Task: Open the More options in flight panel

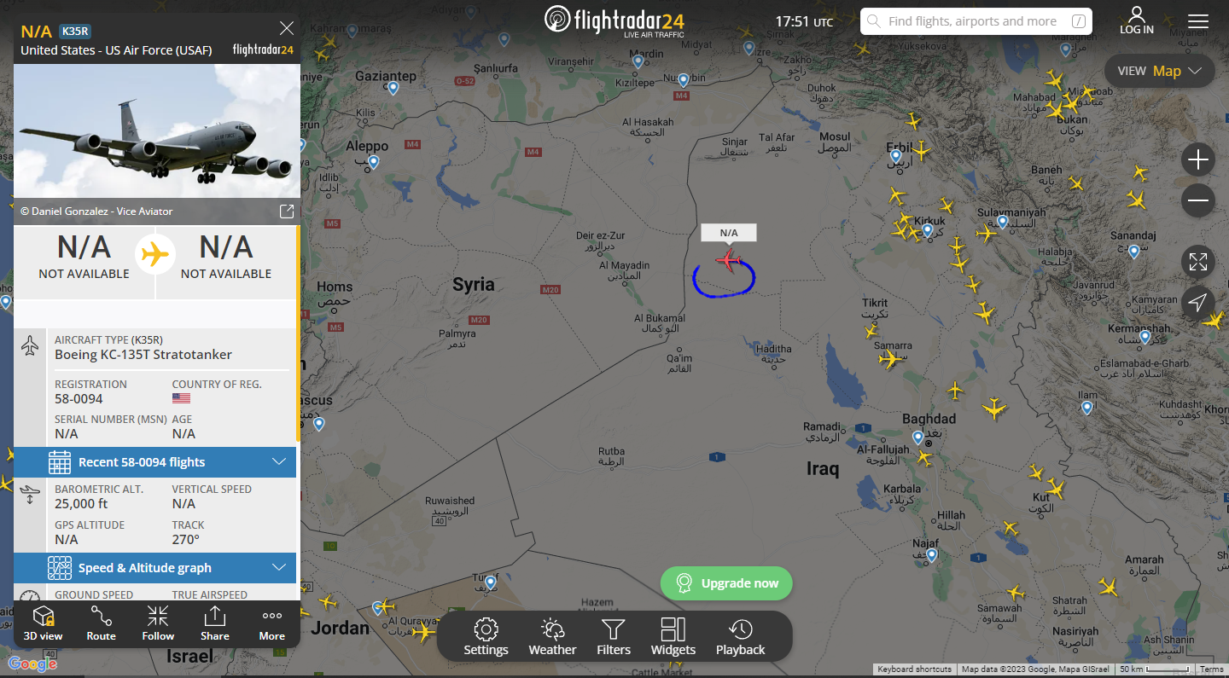Action: [x=272, y=624]
